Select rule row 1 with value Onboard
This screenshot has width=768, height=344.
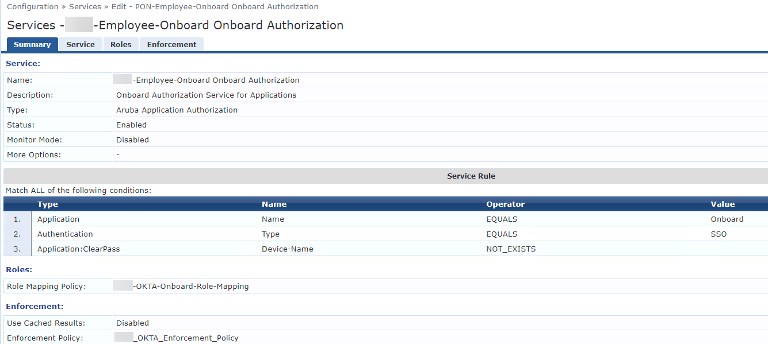(58, 219)
